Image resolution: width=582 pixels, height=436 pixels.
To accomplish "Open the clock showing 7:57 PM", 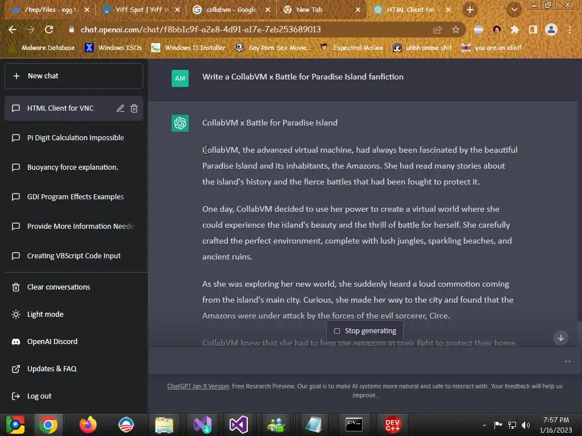I will click(556, 425).
